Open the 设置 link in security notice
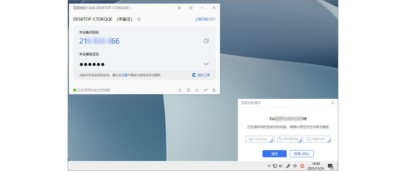406x171 pixels. tap(125, 75)
